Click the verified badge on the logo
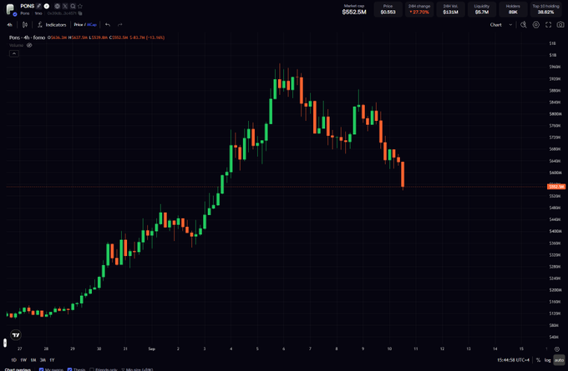Screen dimensions: 568x371 pyautogui.click(x=15, y=14)
